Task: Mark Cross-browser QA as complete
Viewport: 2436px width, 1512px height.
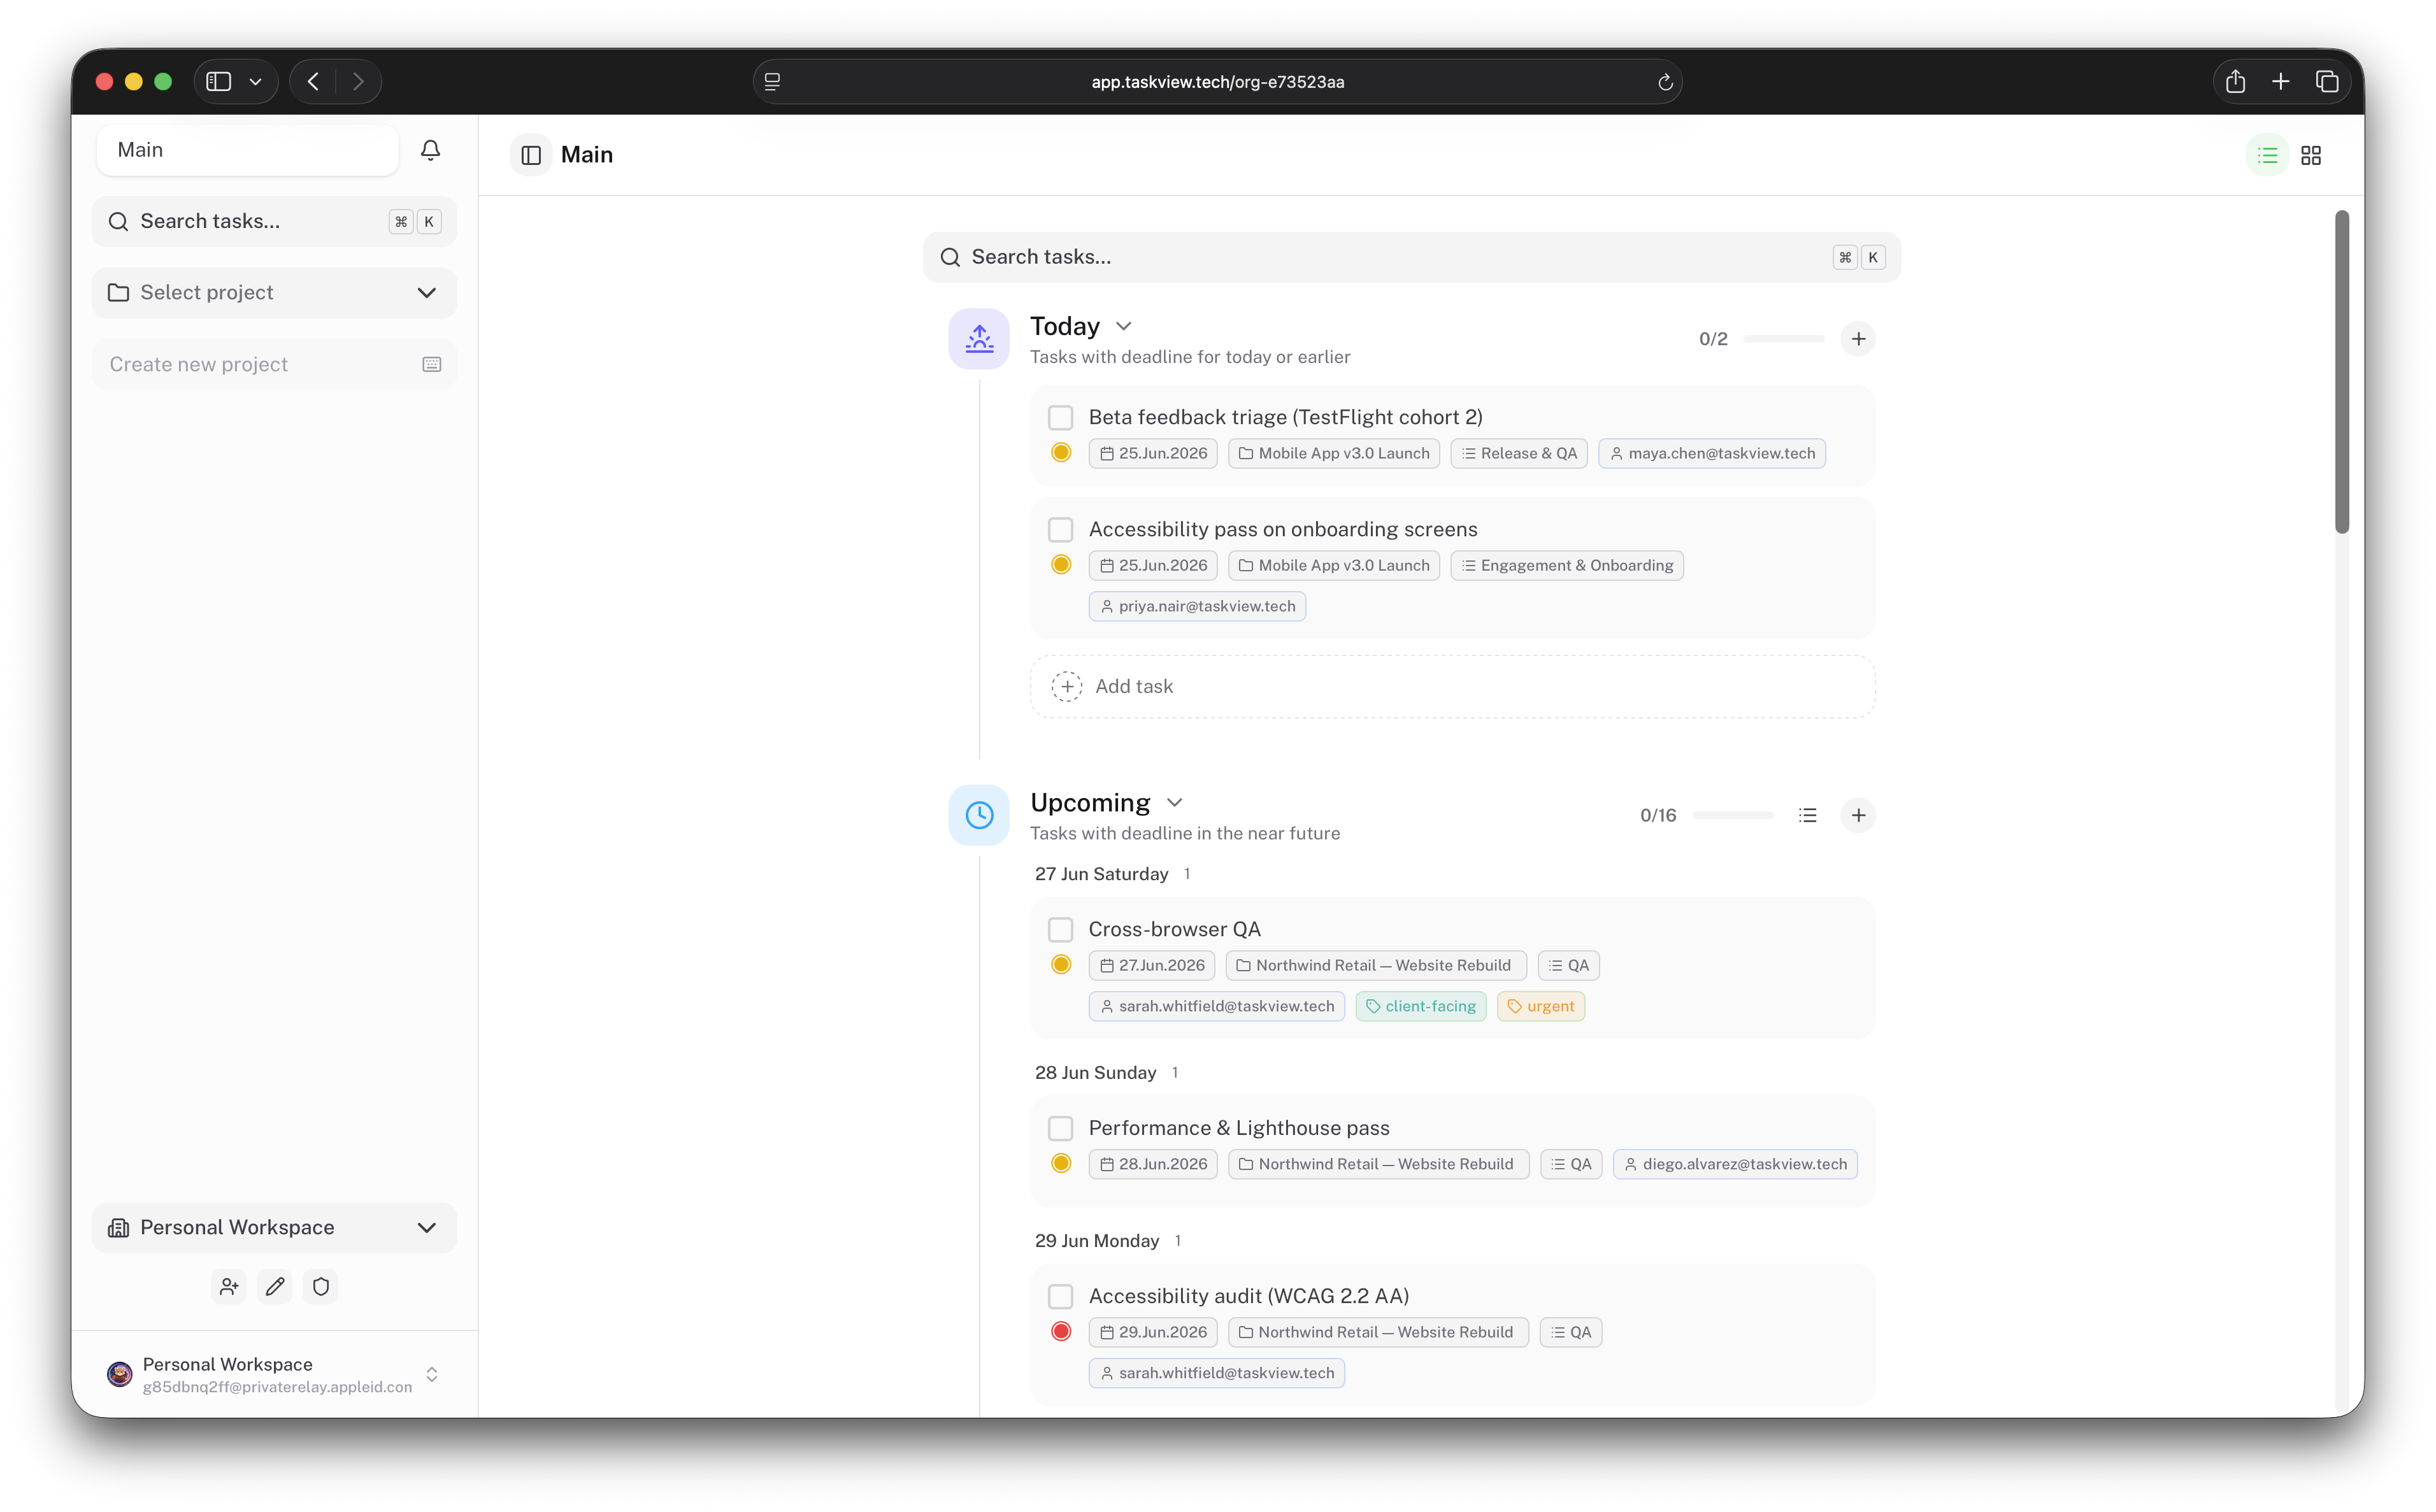Action: pyautogui.click(x=1060, y=929)
